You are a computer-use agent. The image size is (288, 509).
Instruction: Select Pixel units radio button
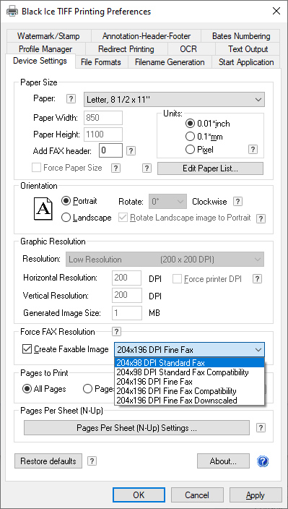pyautogui.click(x=190, y=150)
